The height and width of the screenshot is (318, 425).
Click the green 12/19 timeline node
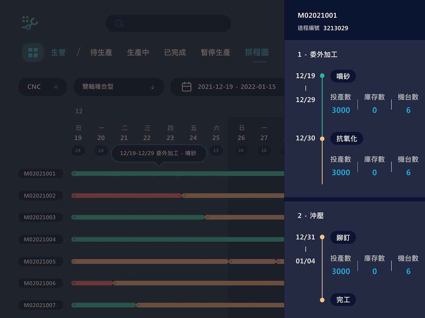(x=322, y=76)
